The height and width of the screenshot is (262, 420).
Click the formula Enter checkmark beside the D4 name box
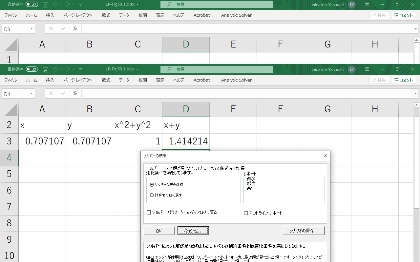tap(63, 94)
